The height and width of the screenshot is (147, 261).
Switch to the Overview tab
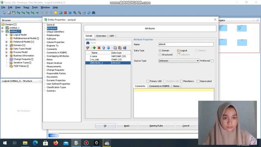click(101, 36)
